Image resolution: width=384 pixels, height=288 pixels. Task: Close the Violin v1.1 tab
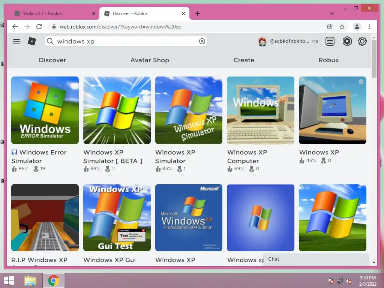pyautogui.click(x=93, y=13)
